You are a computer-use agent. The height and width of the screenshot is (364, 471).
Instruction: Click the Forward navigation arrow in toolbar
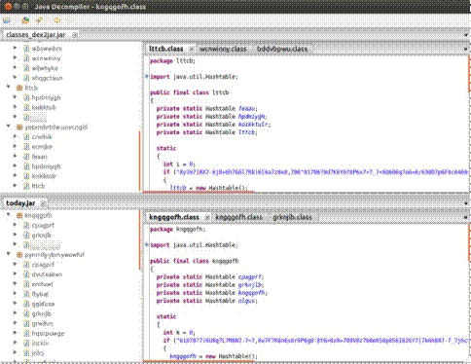[x=70, y=20]
